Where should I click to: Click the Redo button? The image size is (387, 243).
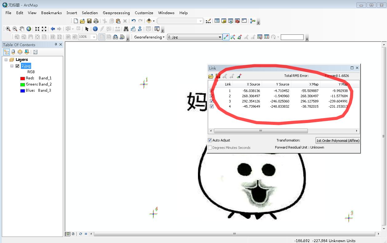tap(140, 21)
